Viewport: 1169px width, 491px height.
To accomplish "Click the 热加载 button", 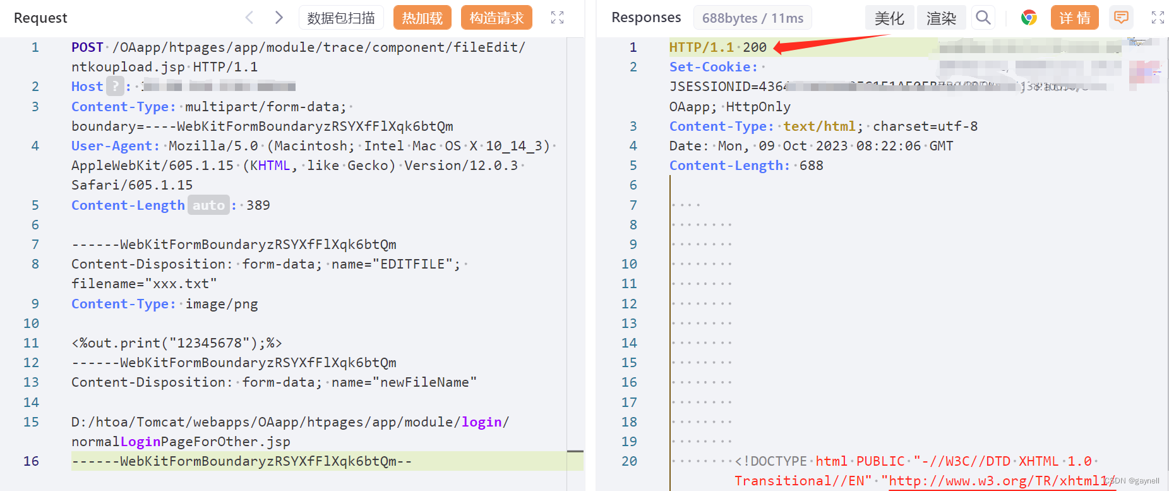I will point(423,18).
